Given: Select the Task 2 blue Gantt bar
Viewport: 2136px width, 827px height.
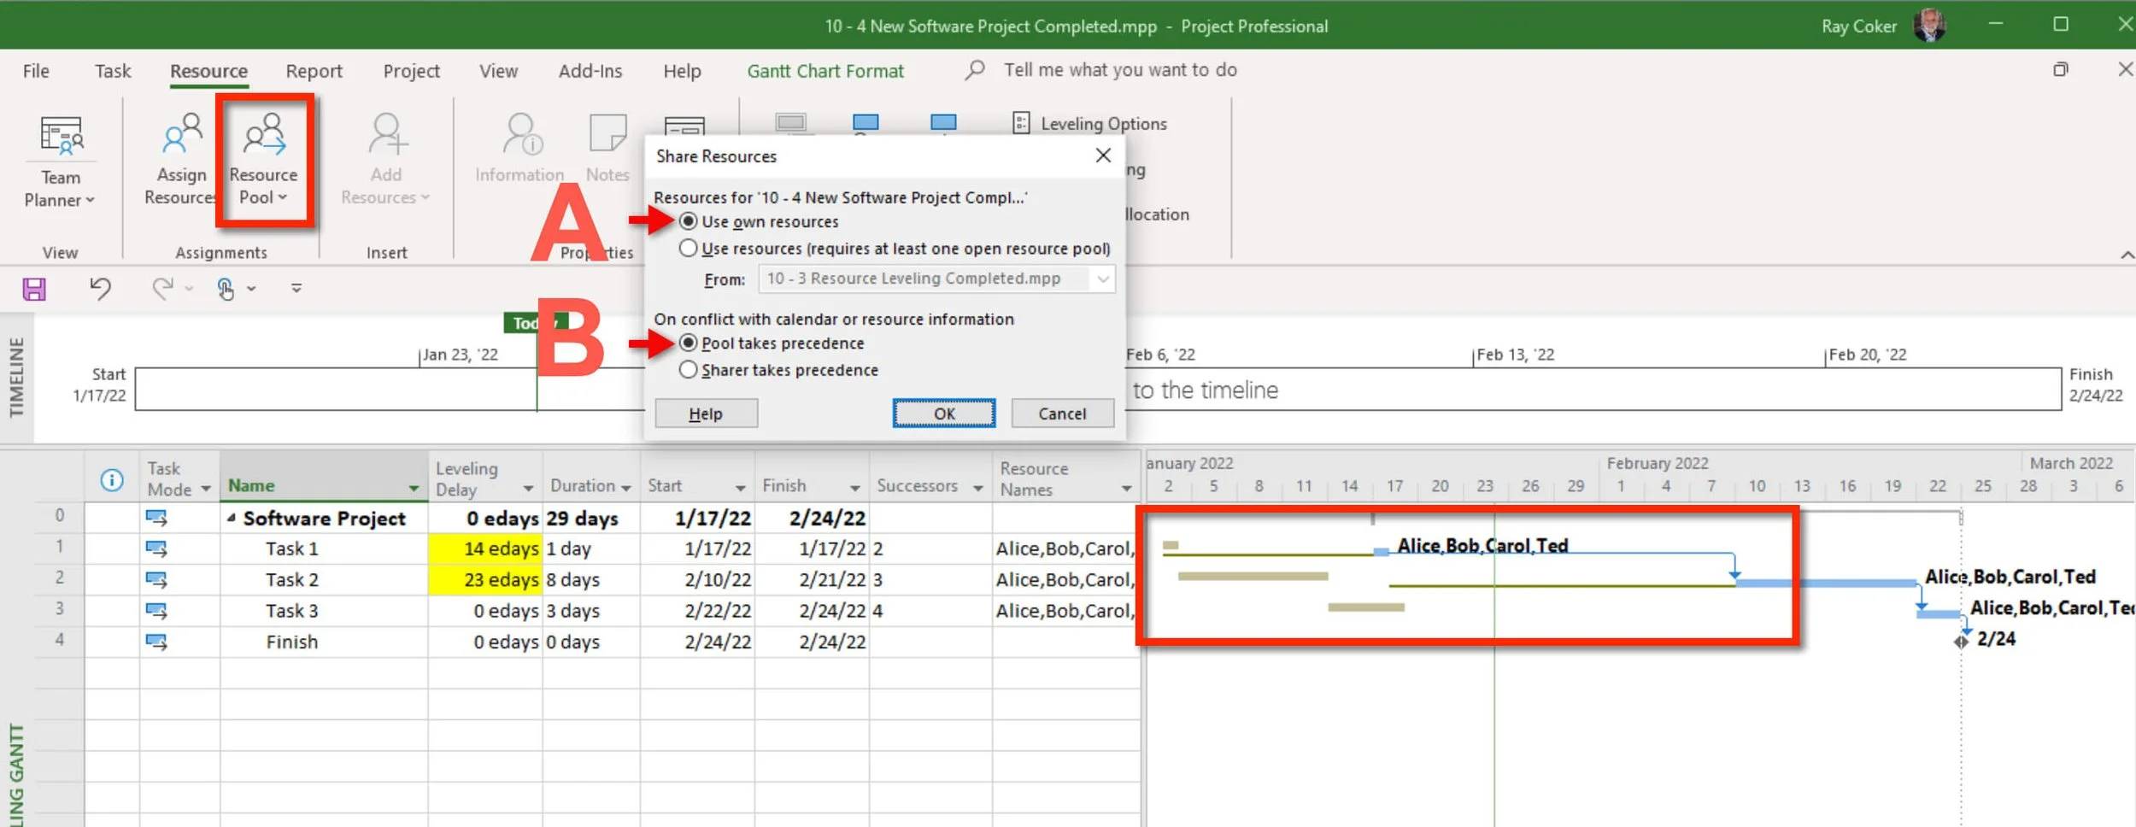Looking at the screenshot, I should click(x=1827, y=583).
